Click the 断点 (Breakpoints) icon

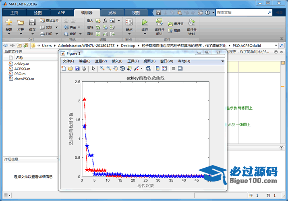coord(129,22)
